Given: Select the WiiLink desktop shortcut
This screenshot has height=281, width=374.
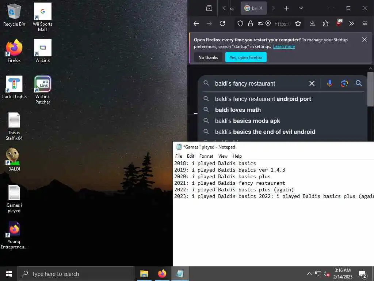Looking at the screenshot, I should click(x=42, y=51).
